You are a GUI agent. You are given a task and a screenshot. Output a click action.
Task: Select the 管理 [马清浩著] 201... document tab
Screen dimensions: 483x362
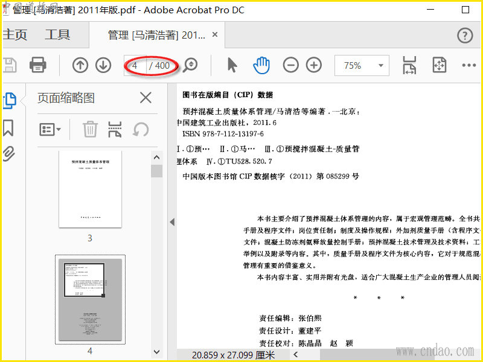tap(156, 35)
